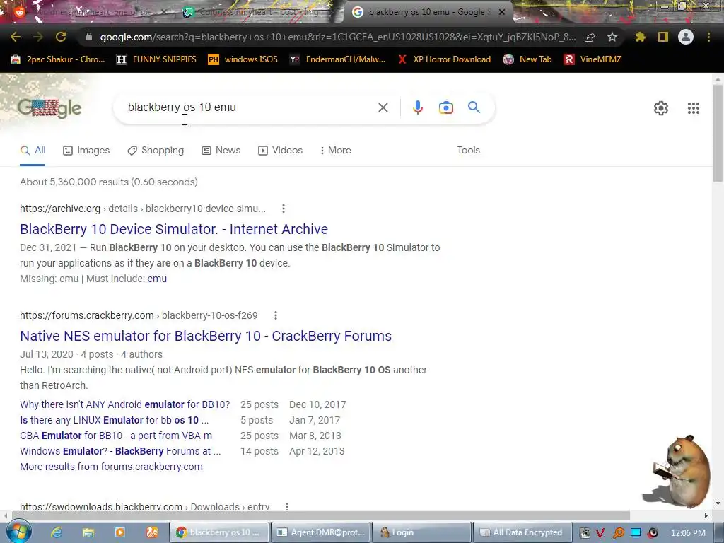Open options for archive.org result
This screenshot has width=724, height=543.
(x=284, y=209)
